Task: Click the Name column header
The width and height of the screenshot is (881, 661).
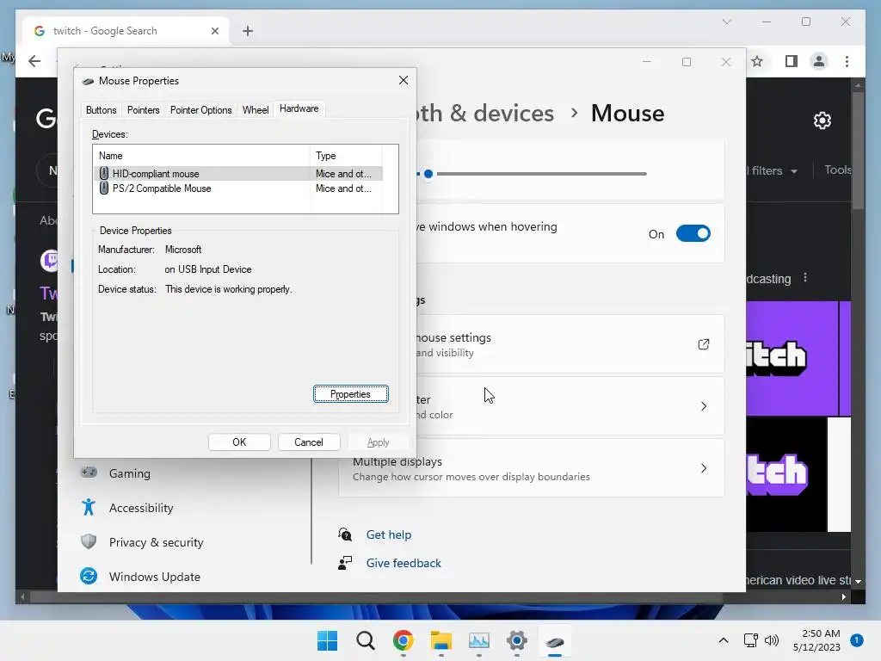Action: (x=201, y=156)
